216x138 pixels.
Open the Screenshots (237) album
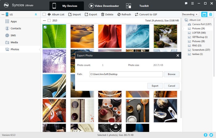point(199,50)
